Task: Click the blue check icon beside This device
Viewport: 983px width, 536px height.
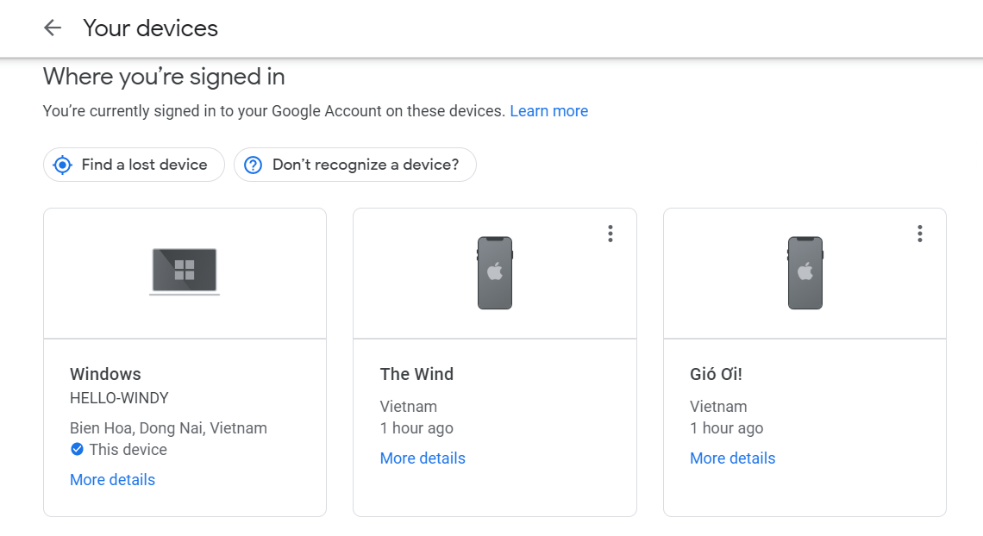Action: pos(77,449)
